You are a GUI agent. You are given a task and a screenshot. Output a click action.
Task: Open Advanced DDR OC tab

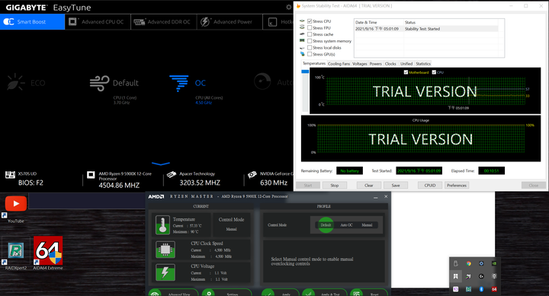pyautogui.click(x=164, y=21)
